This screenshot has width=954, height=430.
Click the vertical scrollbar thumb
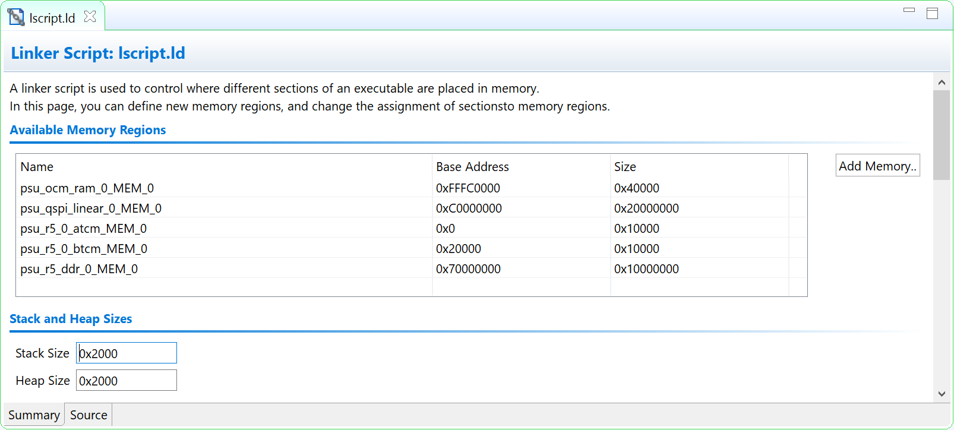coord(942,135)
